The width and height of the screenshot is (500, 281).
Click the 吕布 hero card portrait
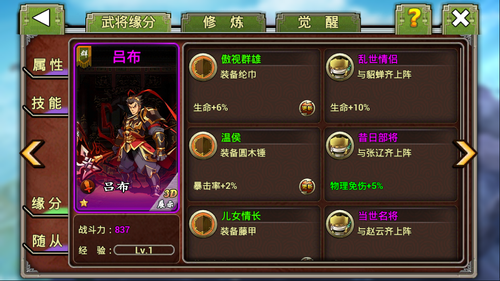(127, 128)
